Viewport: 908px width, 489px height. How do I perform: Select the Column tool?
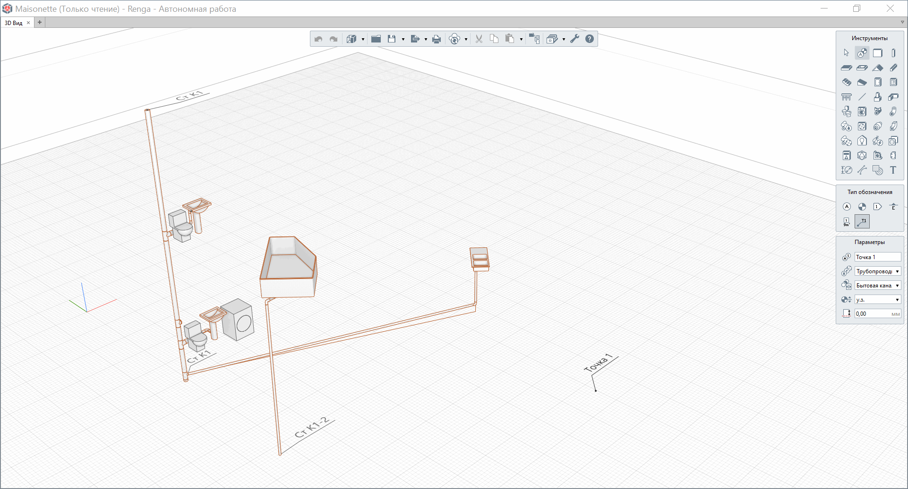893,53
